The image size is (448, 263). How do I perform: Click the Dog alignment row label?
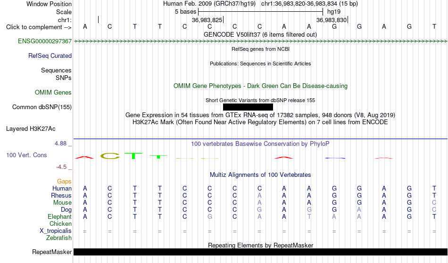pos(66,210)
